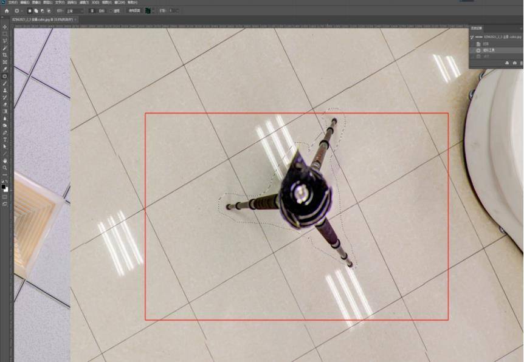Select the Brush tool
Screen dimensions: 524x362
click(x=5, y=83)
